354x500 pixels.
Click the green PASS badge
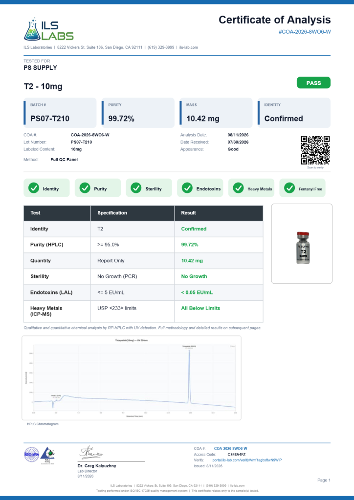[313, 83]
